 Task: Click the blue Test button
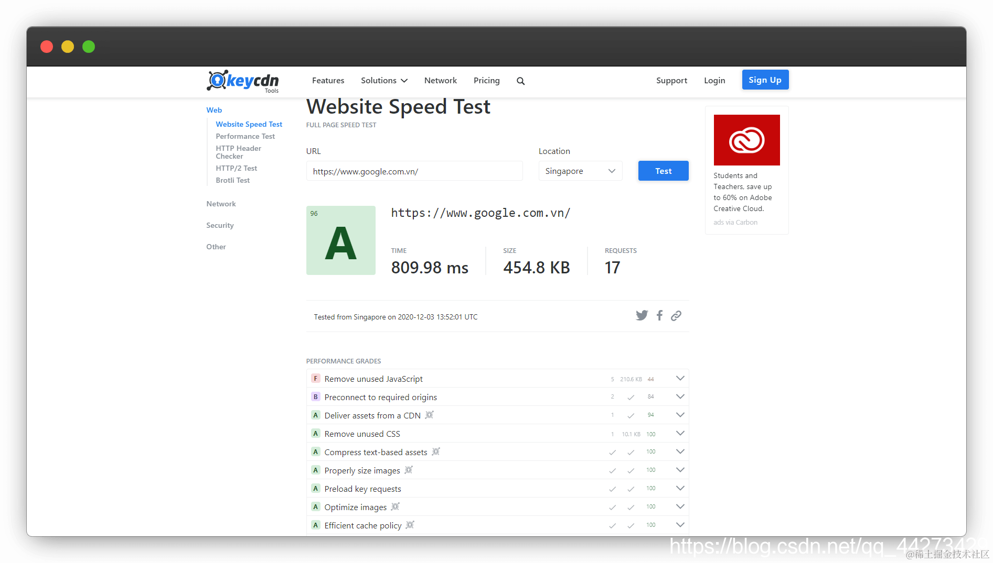[x=663, y=171]
